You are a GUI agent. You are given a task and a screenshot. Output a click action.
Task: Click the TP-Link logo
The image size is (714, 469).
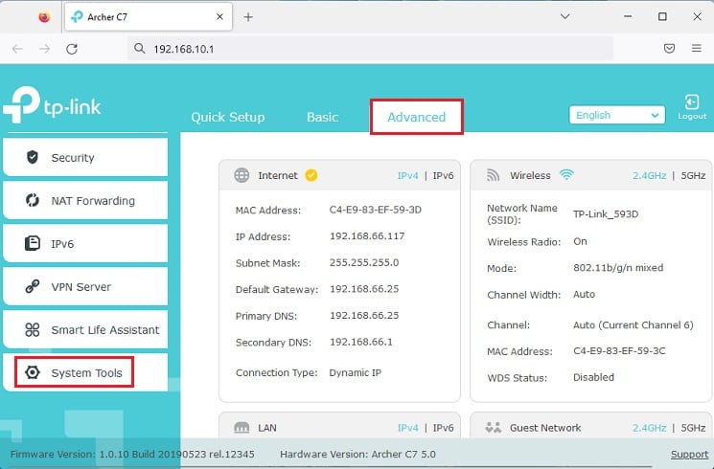(x=52, y=104)
